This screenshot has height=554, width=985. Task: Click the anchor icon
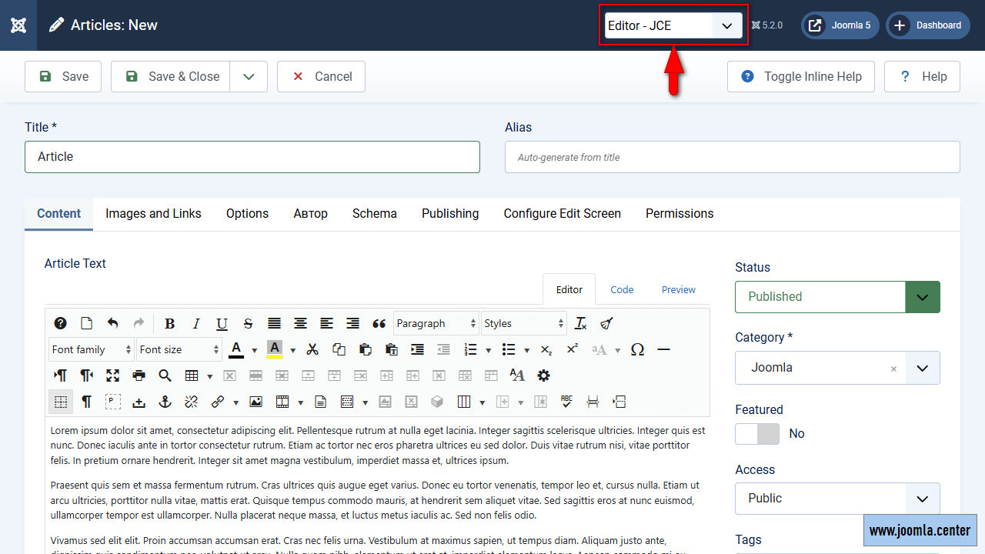[x=165, y=402]
